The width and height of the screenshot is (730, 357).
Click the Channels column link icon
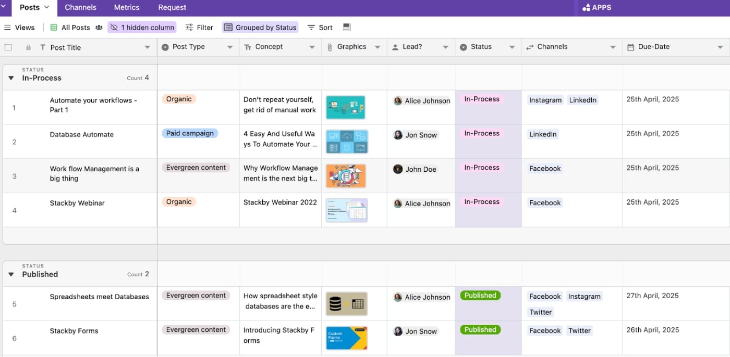pos(530,47)
